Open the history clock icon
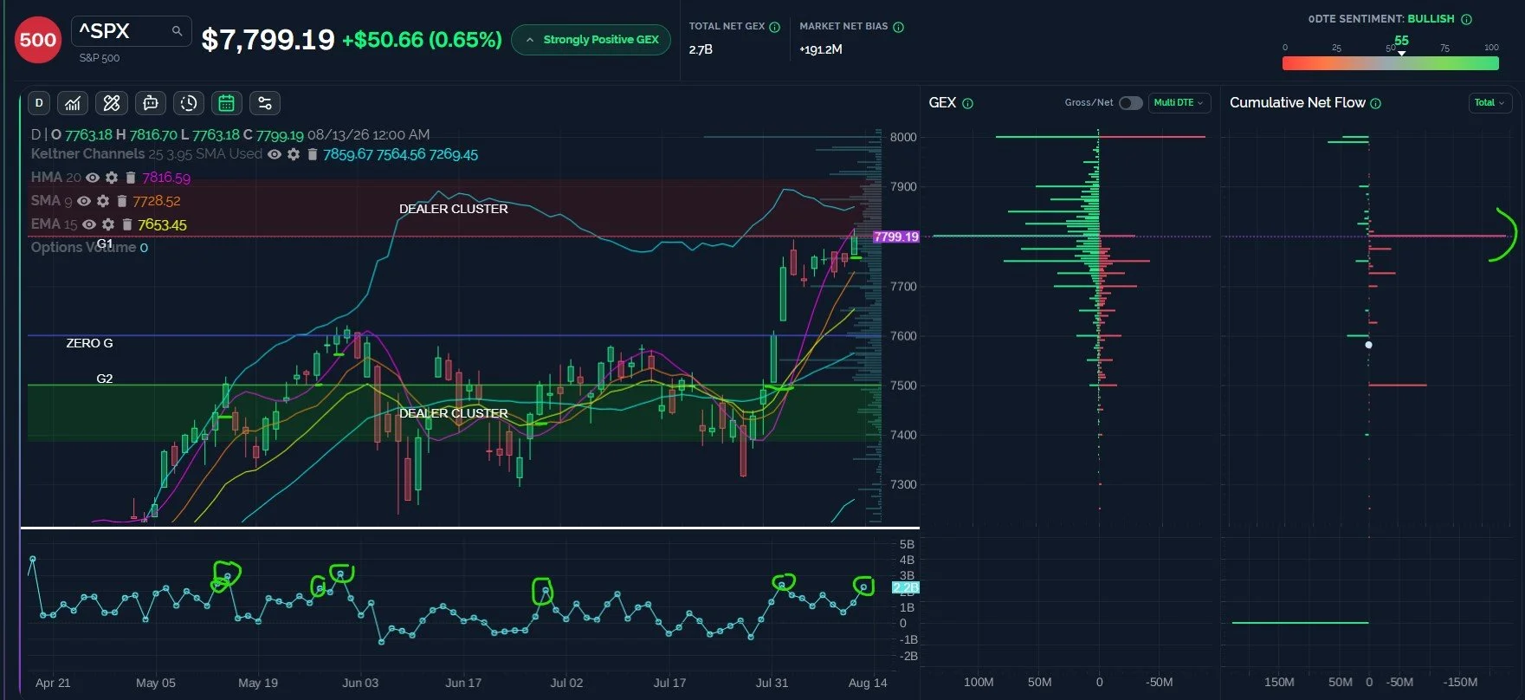Viewport: 1525px width, 700px height. tap(189, 103)
